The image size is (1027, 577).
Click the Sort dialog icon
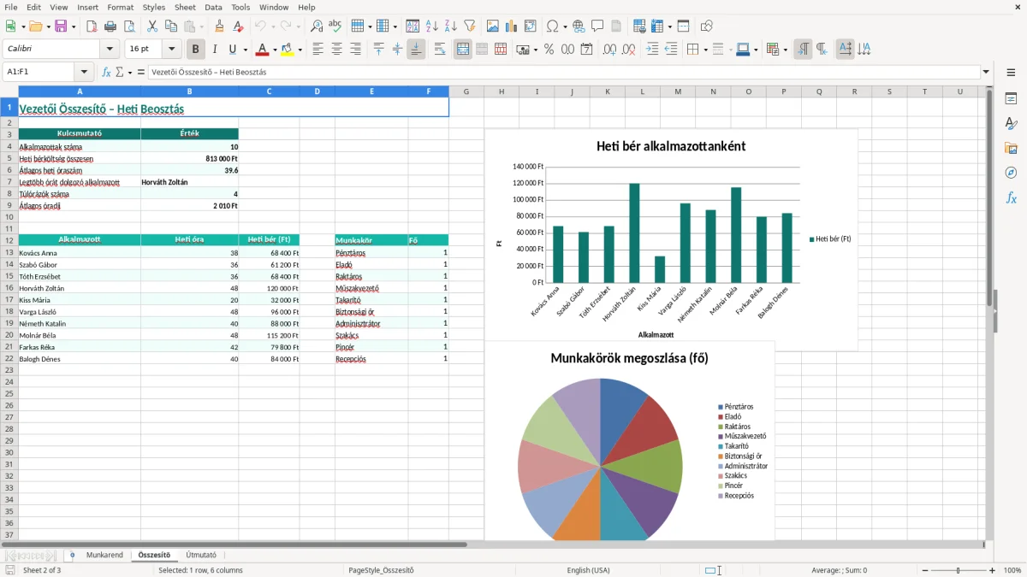coord(413,26)
